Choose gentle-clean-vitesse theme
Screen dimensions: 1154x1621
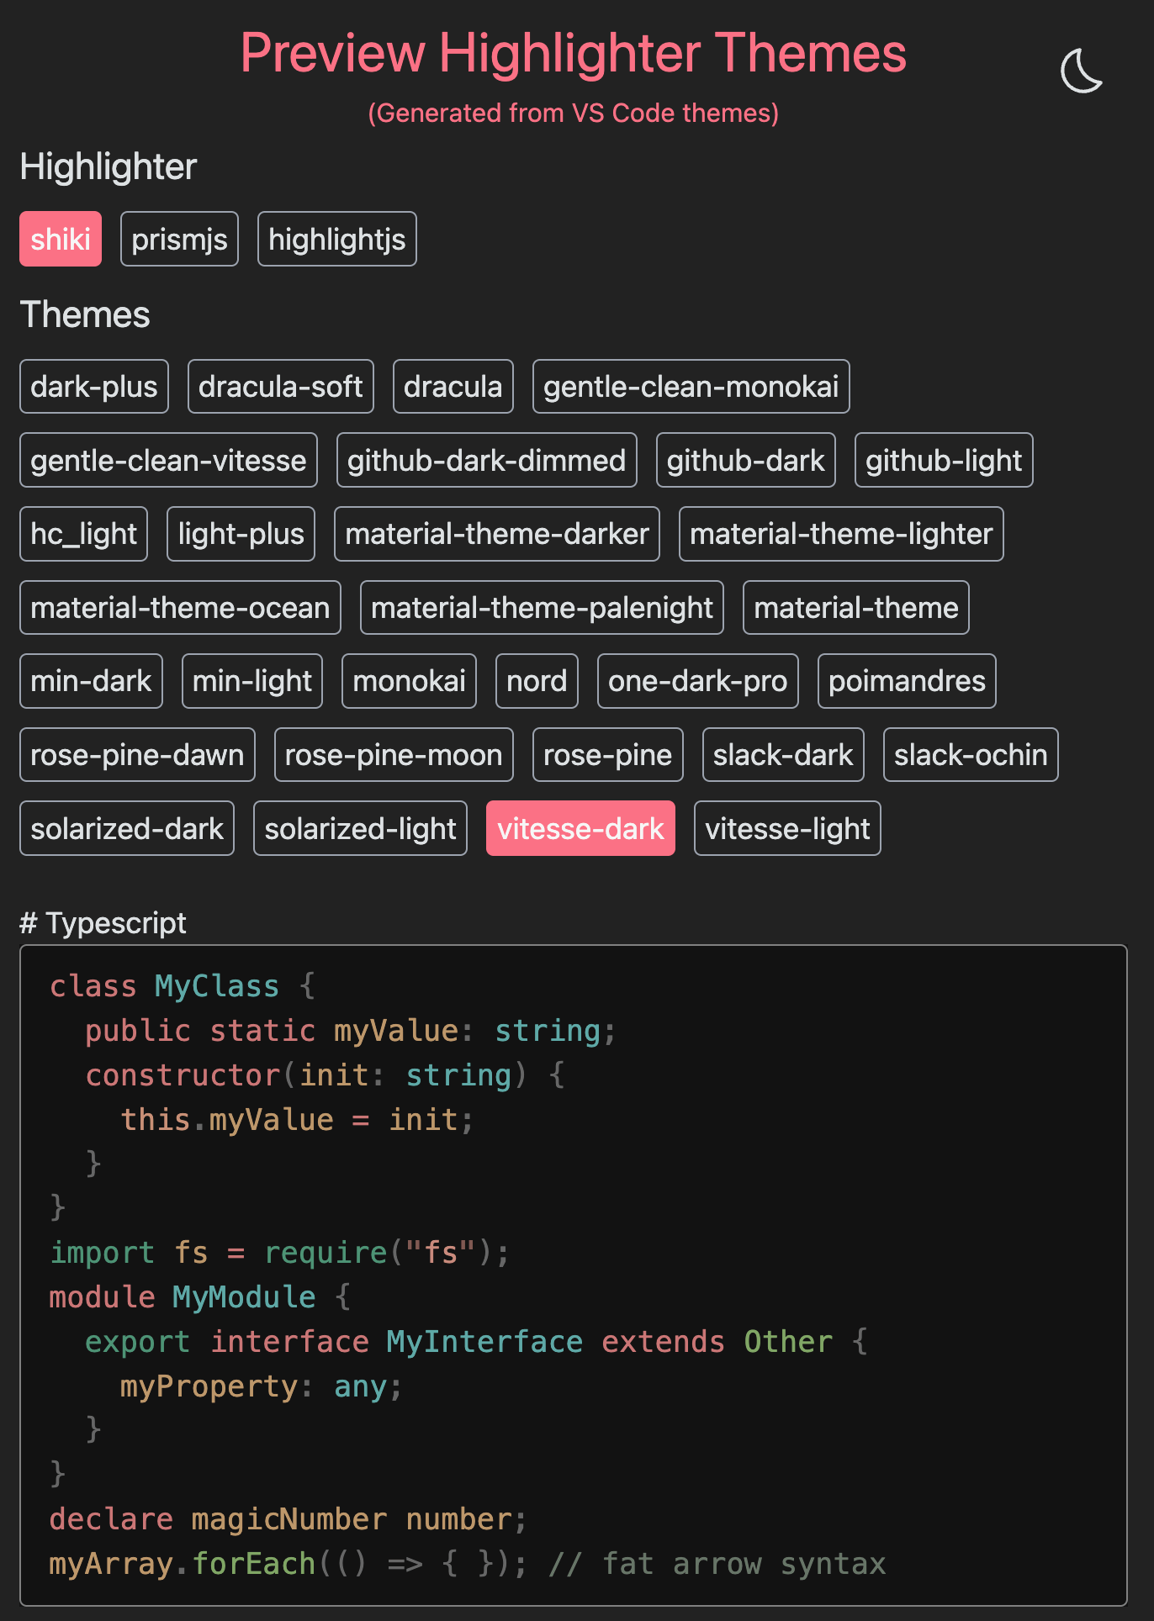tap(168, 460)
